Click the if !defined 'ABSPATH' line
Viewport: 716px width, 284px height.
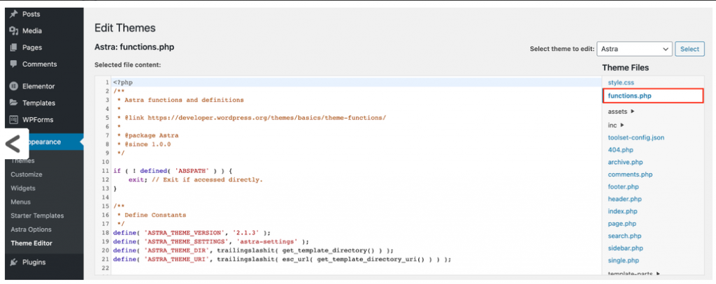coord(173,171)
